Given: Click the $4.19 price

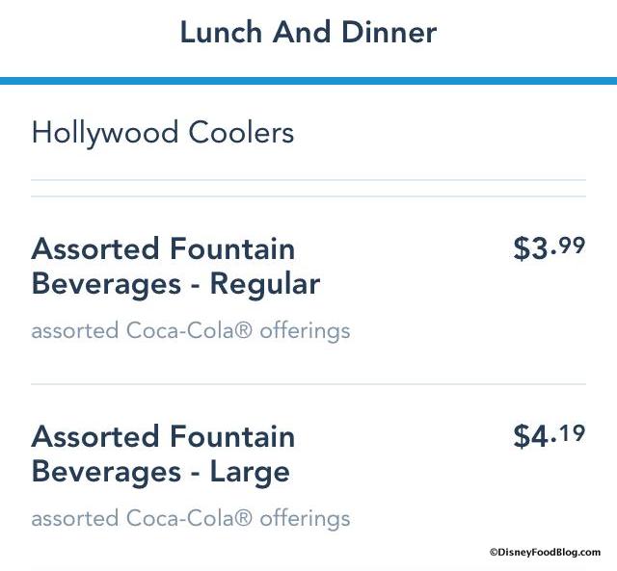Looking at the screenshot, I should tap(549, 436).
